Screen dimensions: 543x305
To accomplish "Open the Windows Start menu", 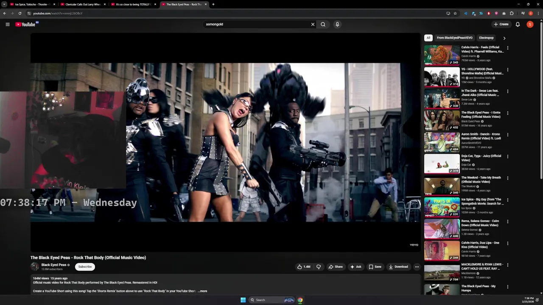I will tap(243, 300).
